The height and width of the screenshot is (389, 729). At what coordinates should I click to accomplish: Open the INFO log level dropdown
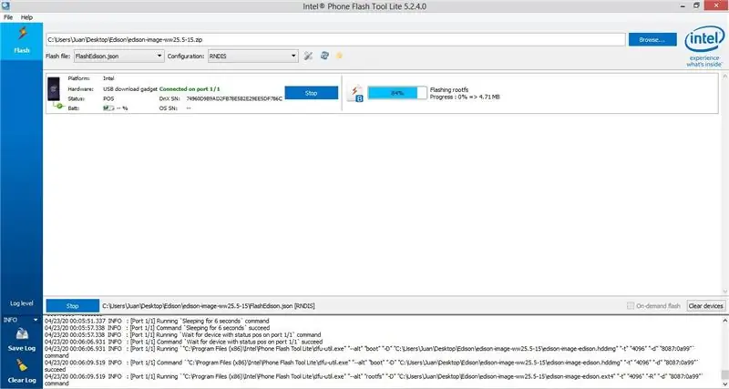21,320
